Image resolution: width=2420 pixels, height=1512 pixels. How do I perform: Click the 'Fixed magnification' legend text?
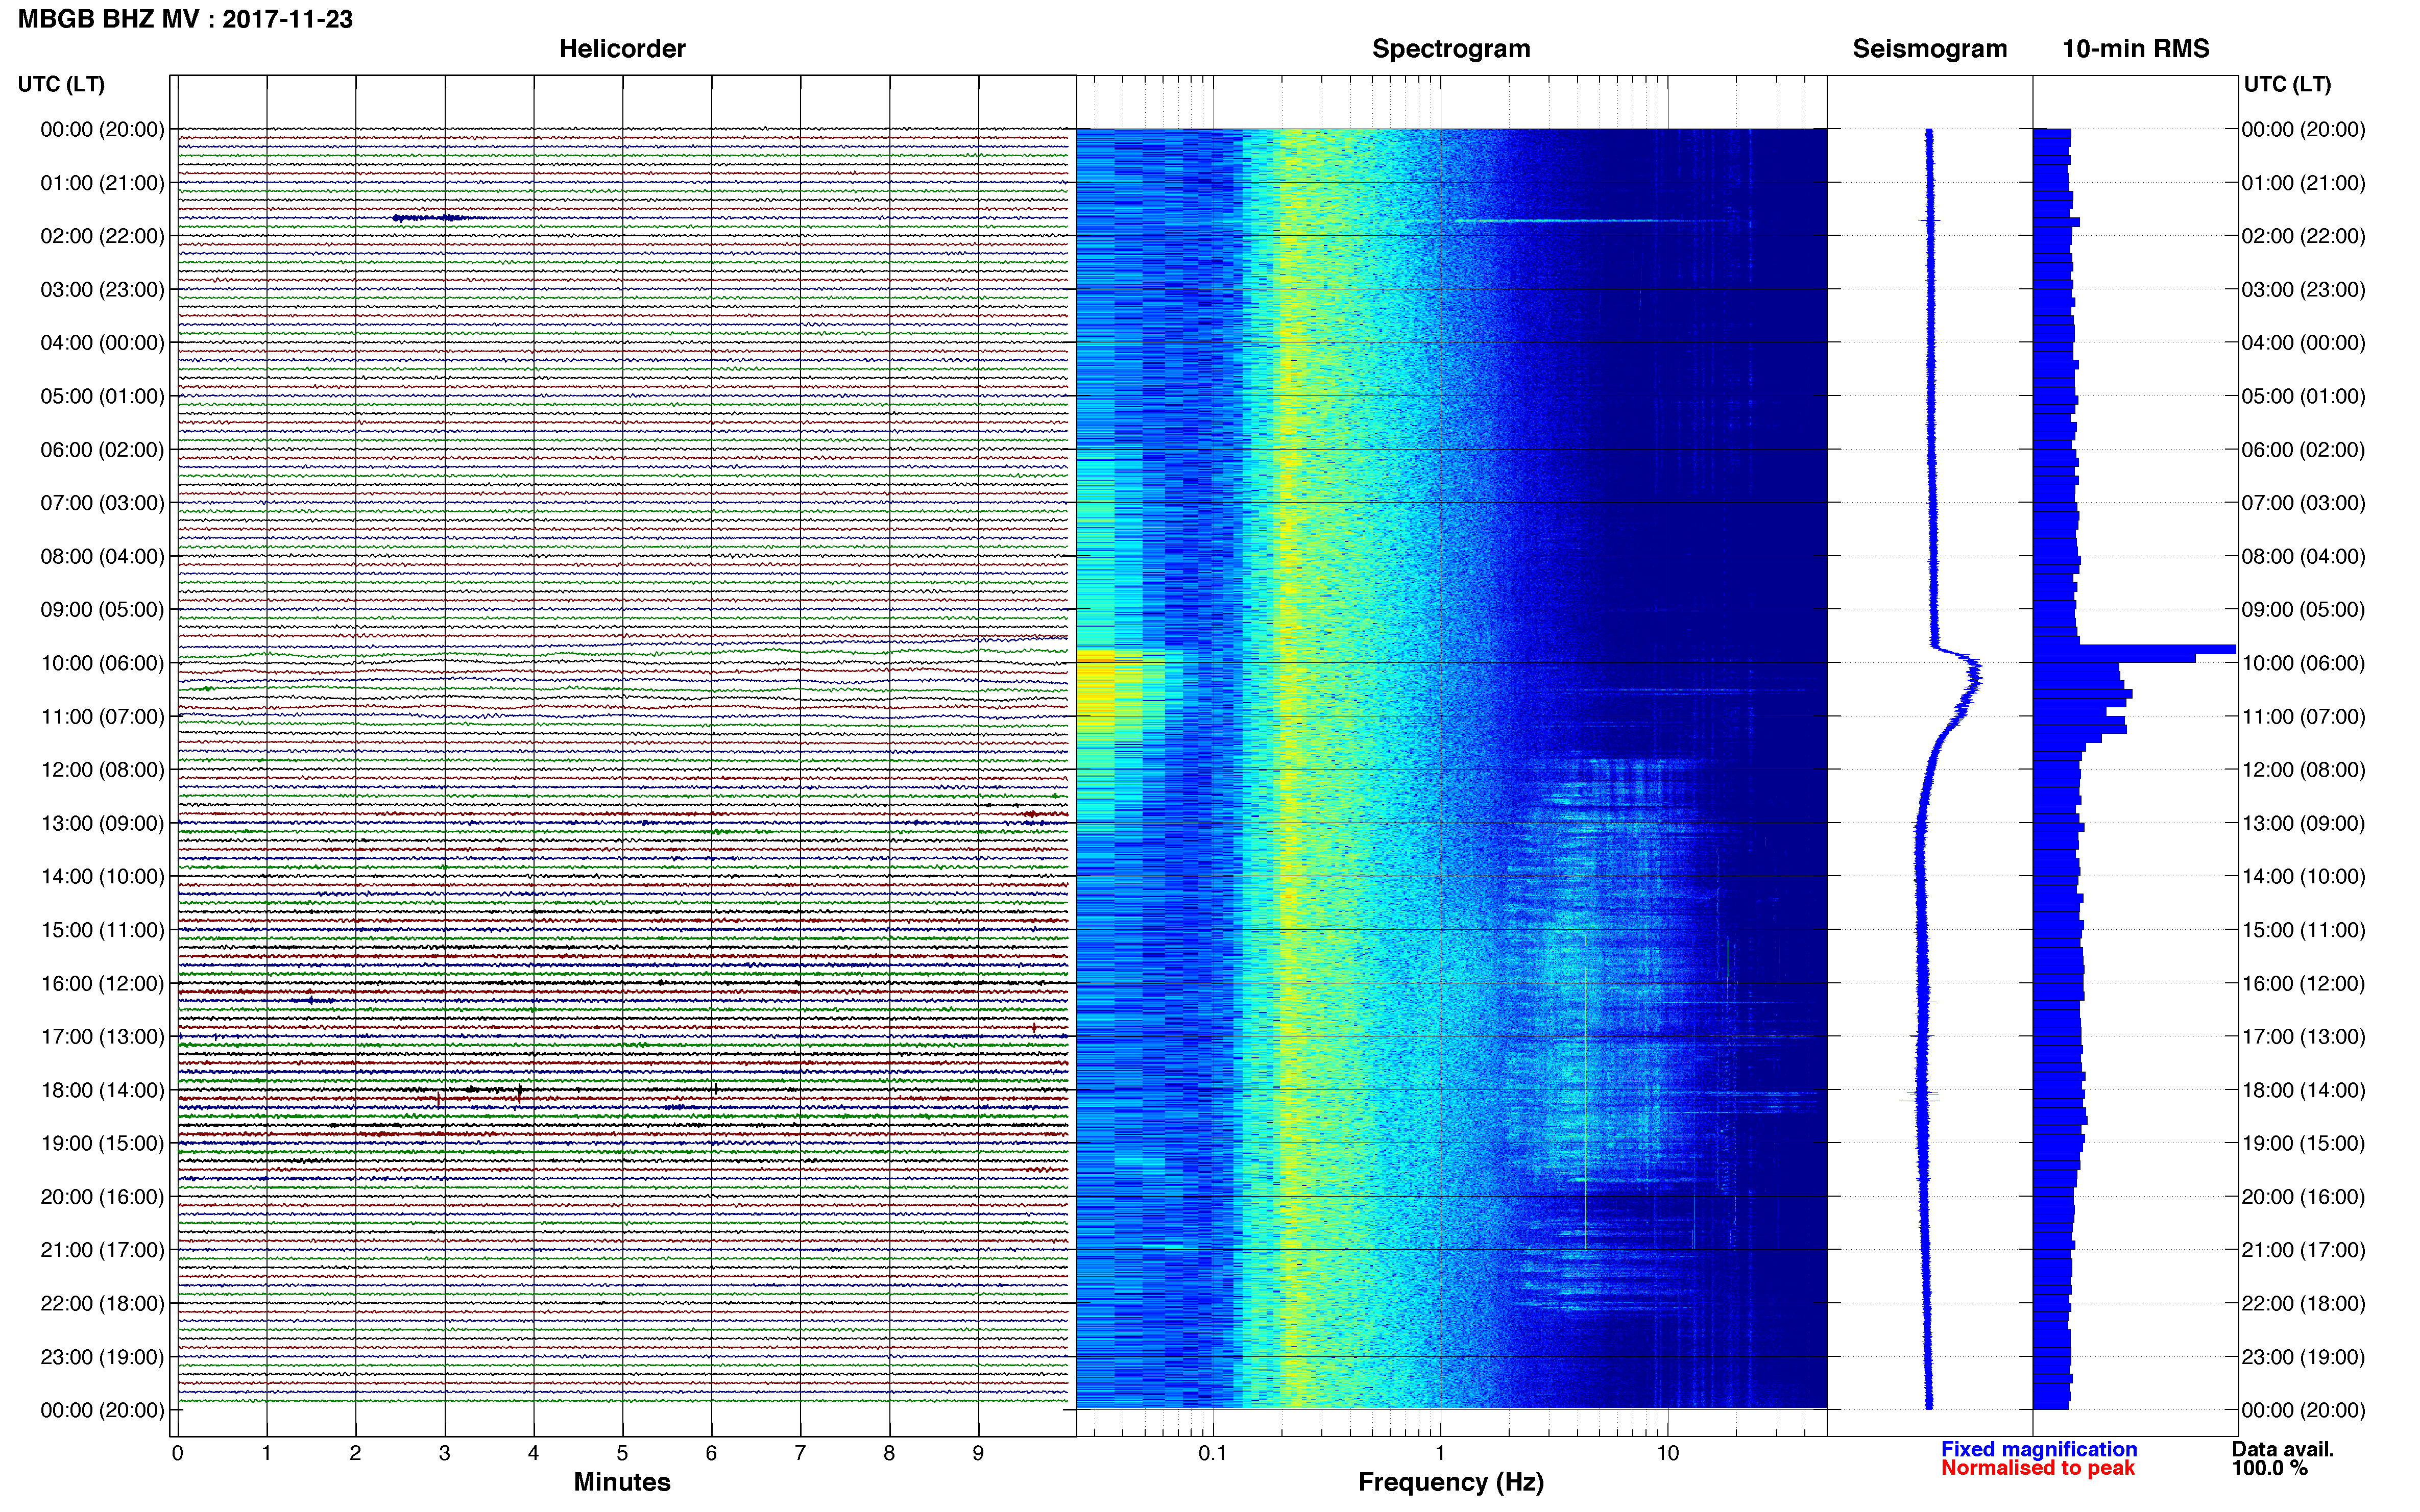tap(2039, 1449)
